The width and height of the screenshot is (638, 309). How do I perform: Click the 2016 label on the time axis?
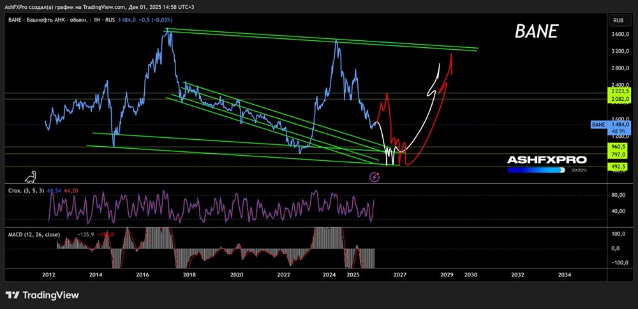click(142, 275)
